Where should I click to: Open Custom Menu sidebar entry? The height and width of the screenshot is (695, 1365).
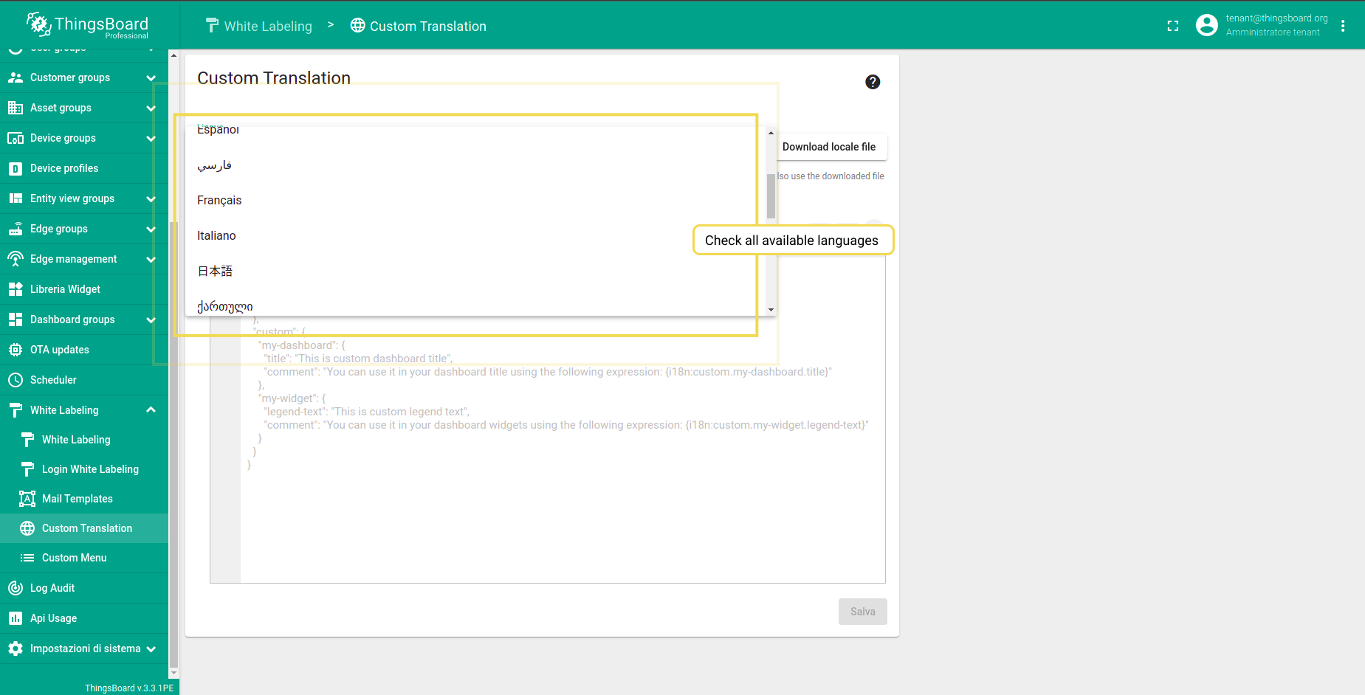[x=84, y=558]
